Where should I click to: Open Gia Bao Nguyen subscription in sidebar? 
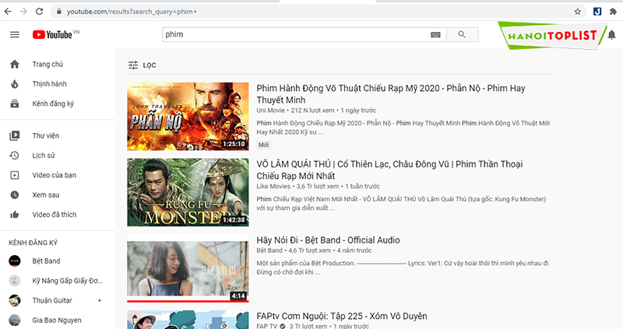coord(58,320)
